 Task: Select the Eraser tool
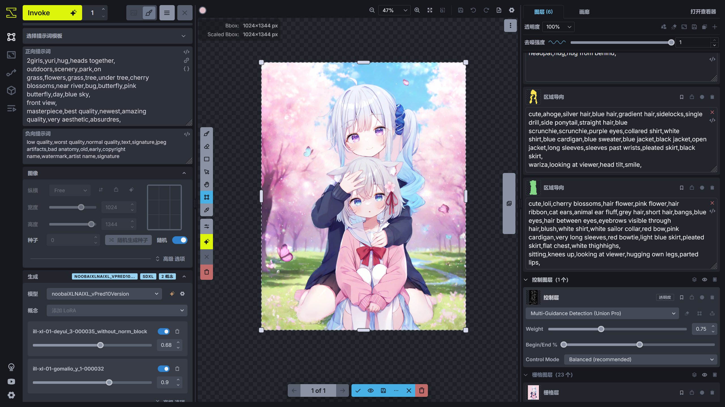pos(206,146)
